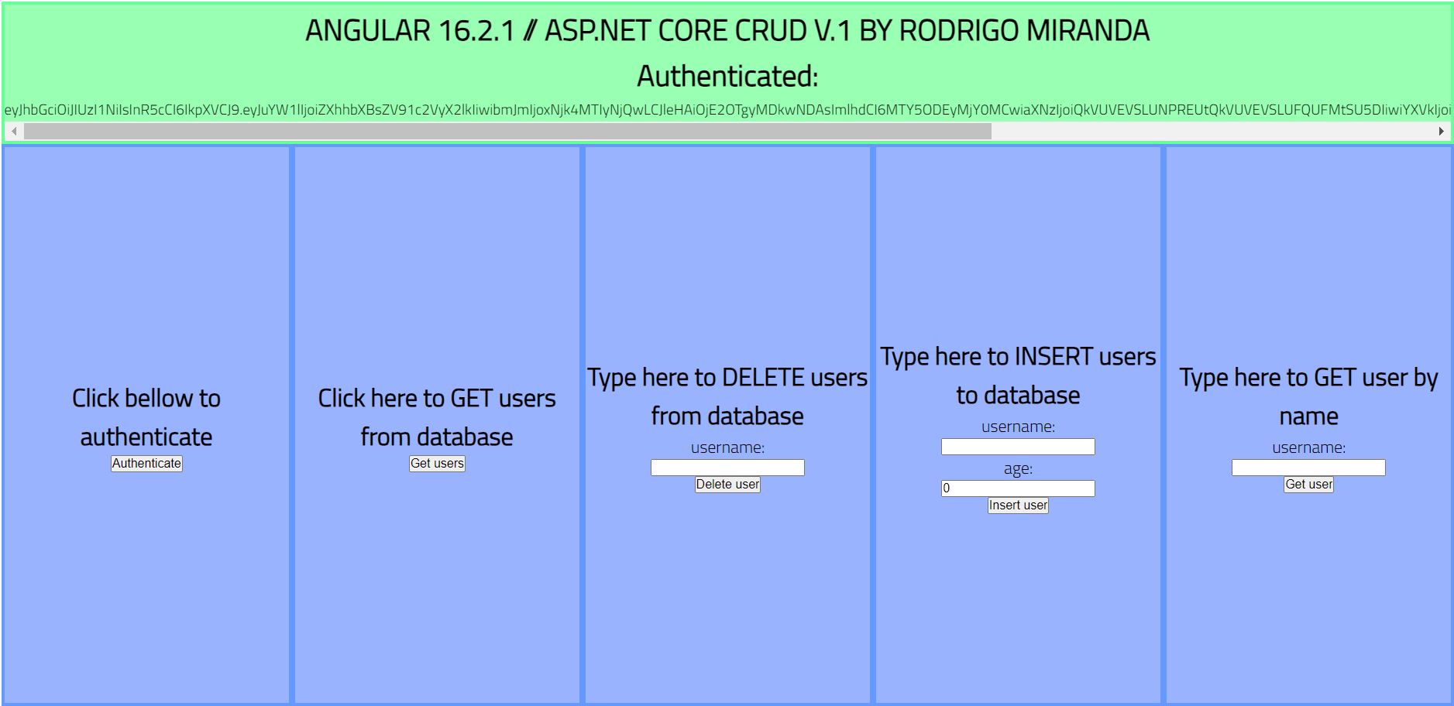This screenshot has width=1454, height=706.
Task: Click the JWT token text starting eyJhbGci
Action: pos(727,110)
